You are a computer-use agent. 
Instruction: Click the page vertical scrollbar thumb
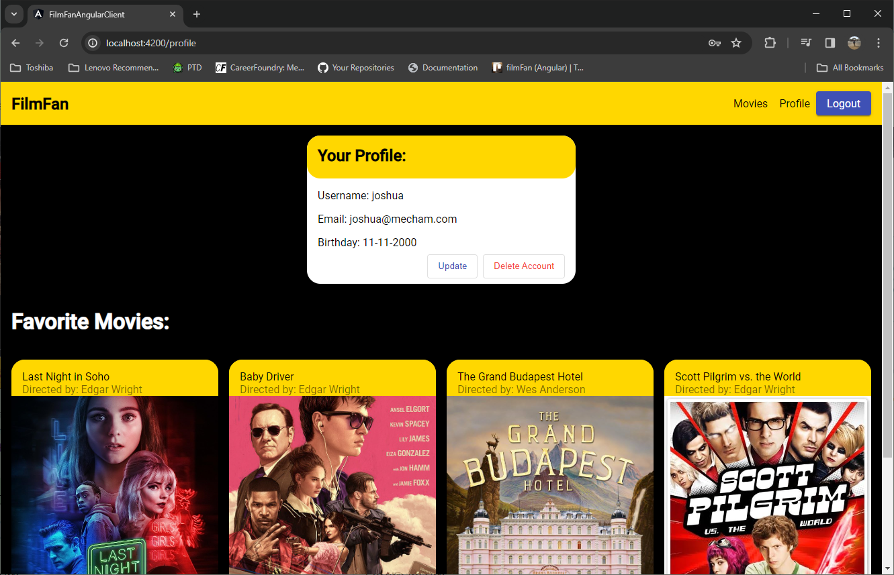click(x=887, y=275)
